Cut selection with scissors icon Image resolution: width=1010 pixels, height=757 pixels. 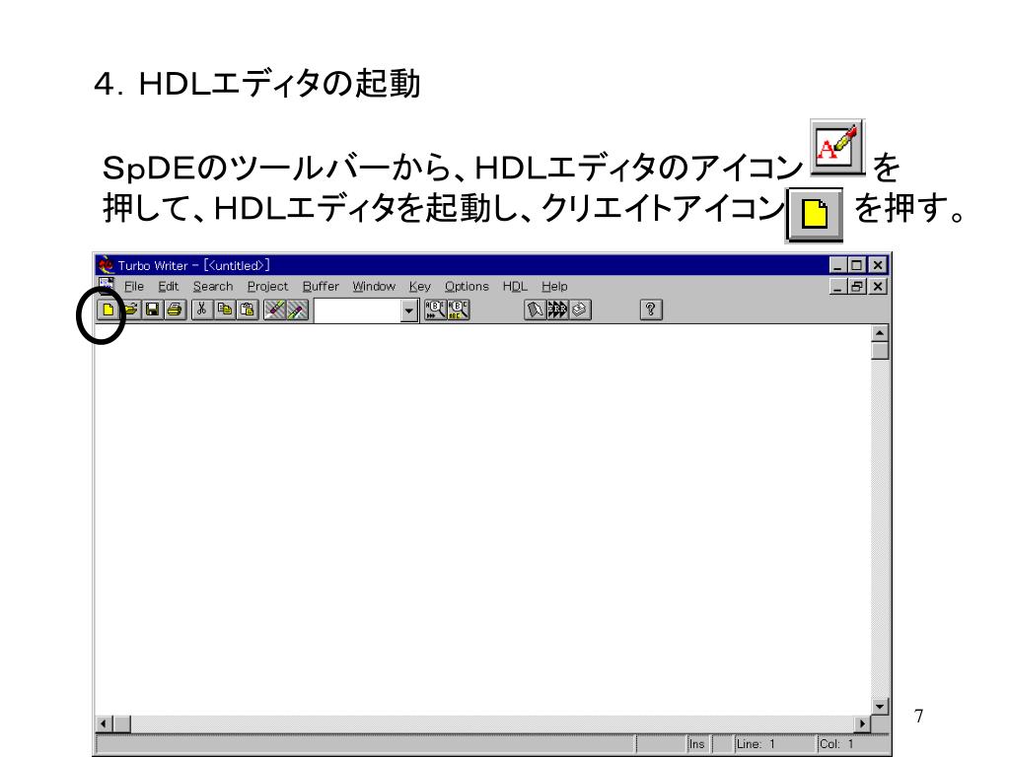pos(201,310)
